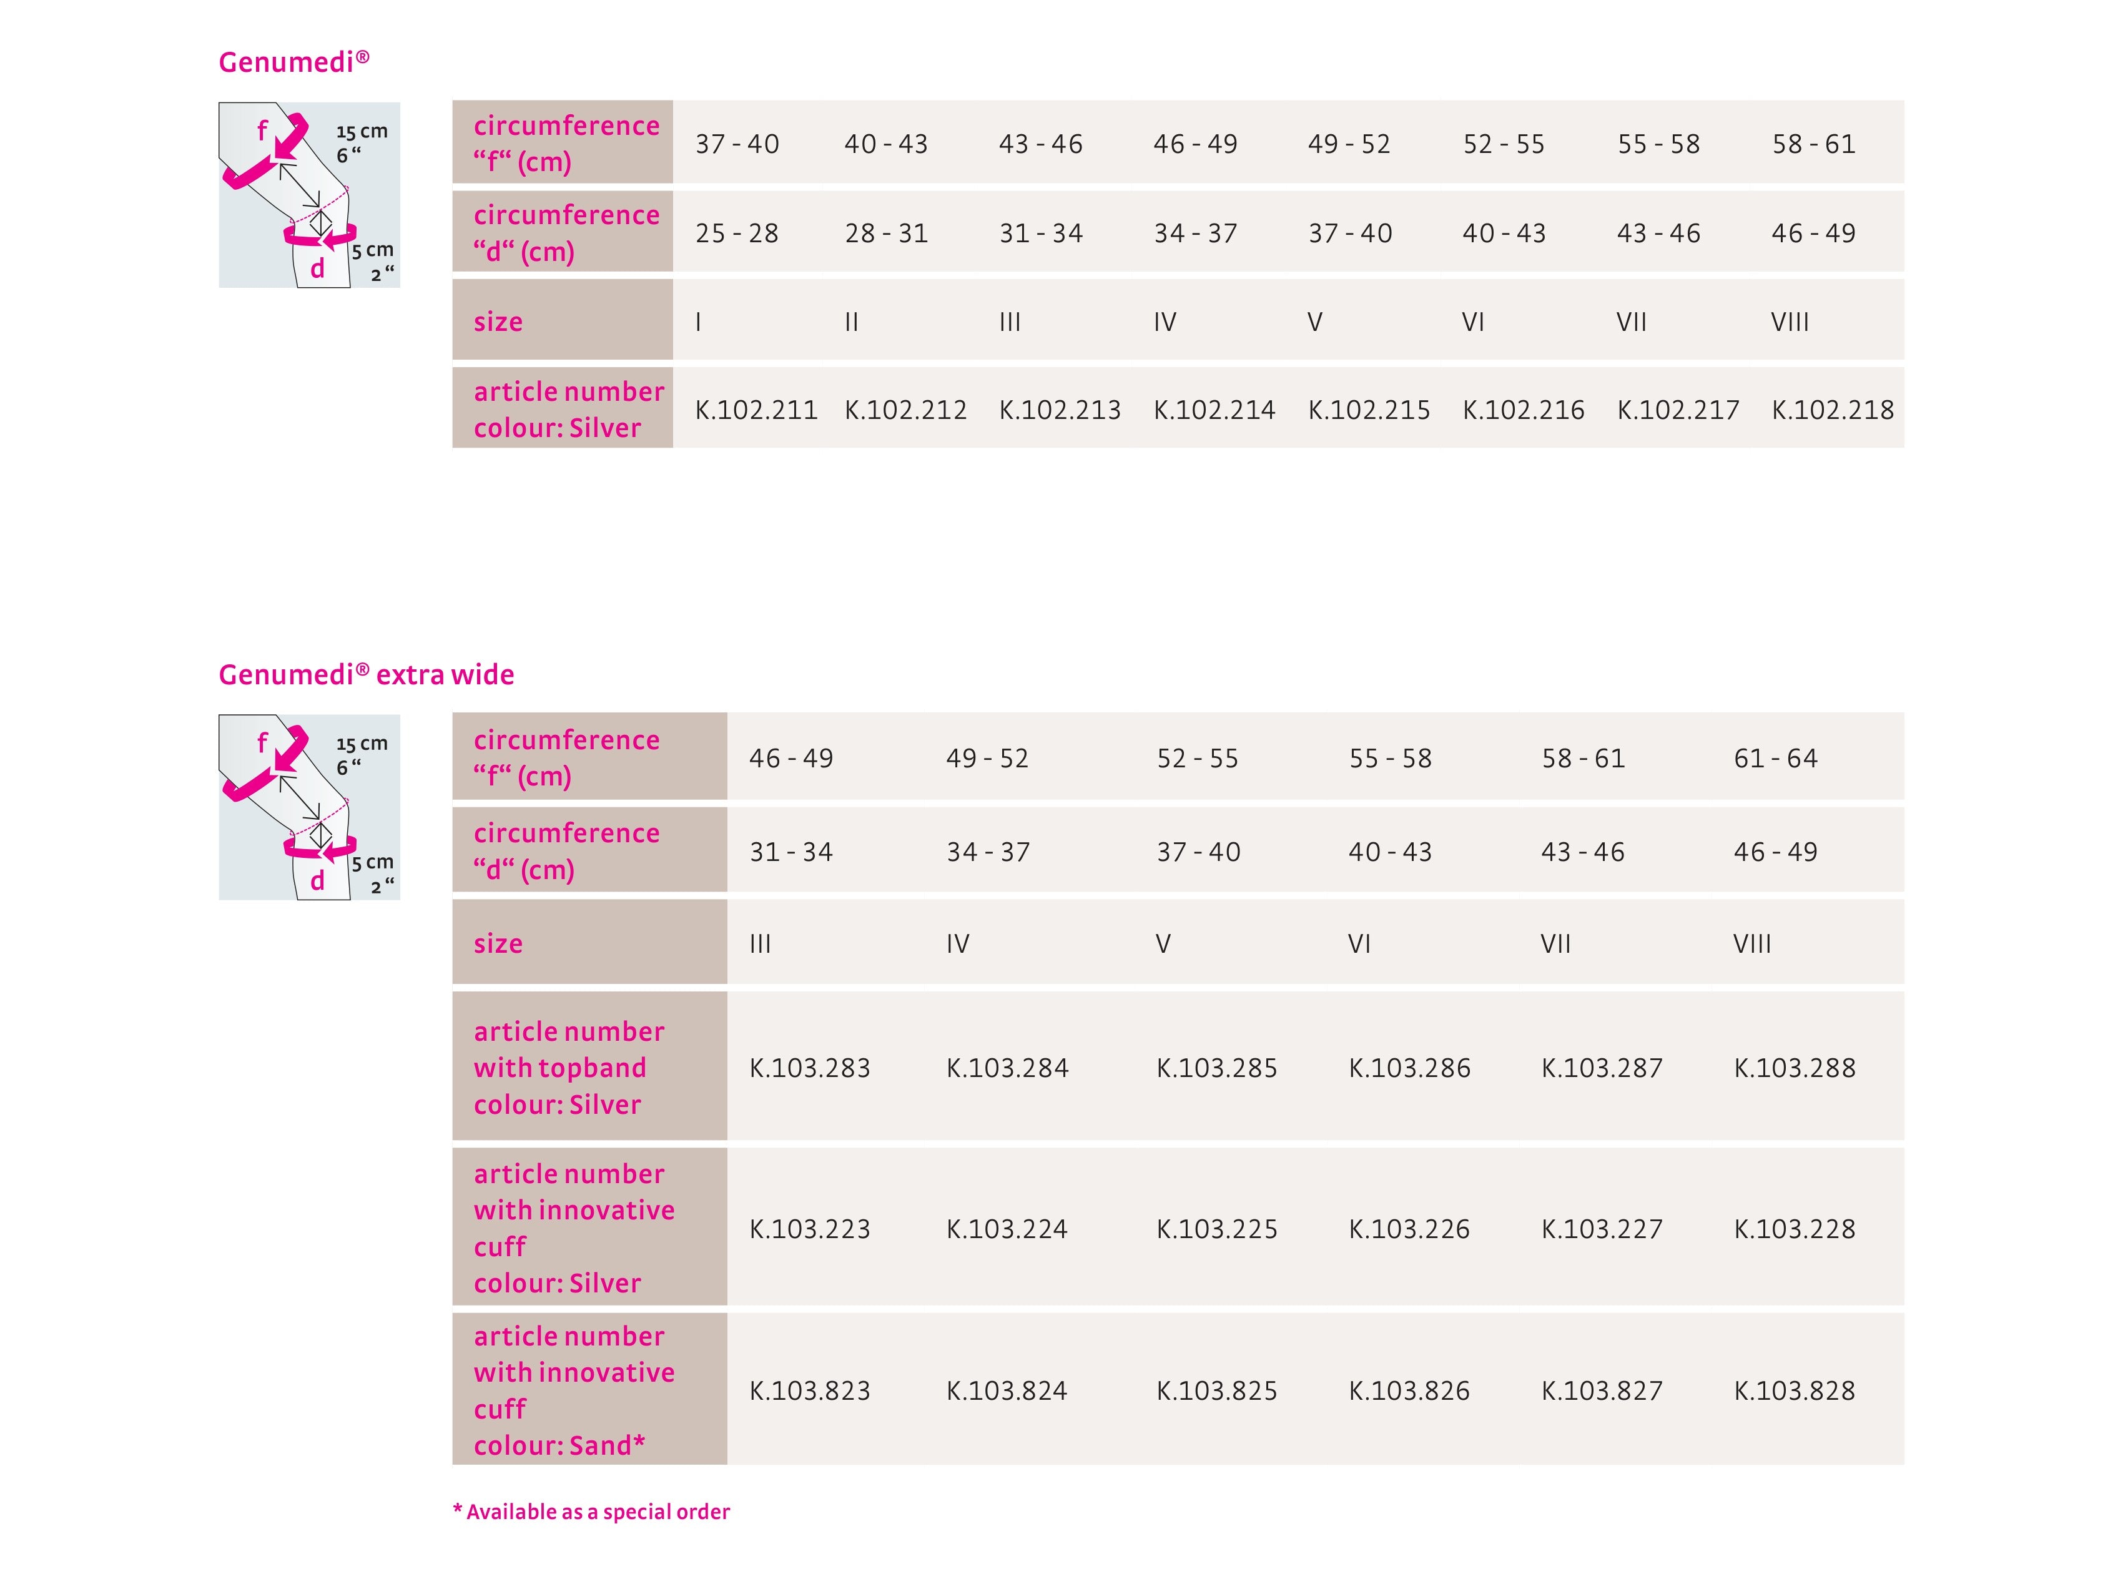2123x1574 pixels.
Task: Select topband article K.103.283
Action: click(x=810, y=1068)
